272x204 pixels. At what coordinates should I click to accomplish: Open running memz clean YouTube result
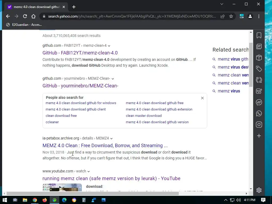[x=111, y=178]
